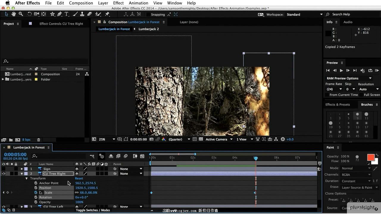Screen dimensions: 381x214
Task: Click Lumberjack 2 breadcrumb in viewer
Action: (149, 29)
